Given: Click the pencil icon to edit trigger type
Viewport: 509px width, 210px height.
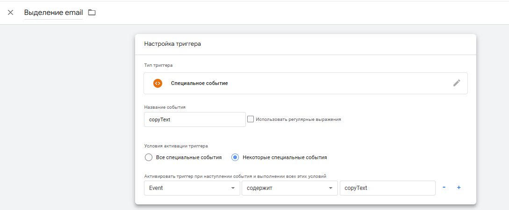Looking at the screenshot, I should [456, 83].
